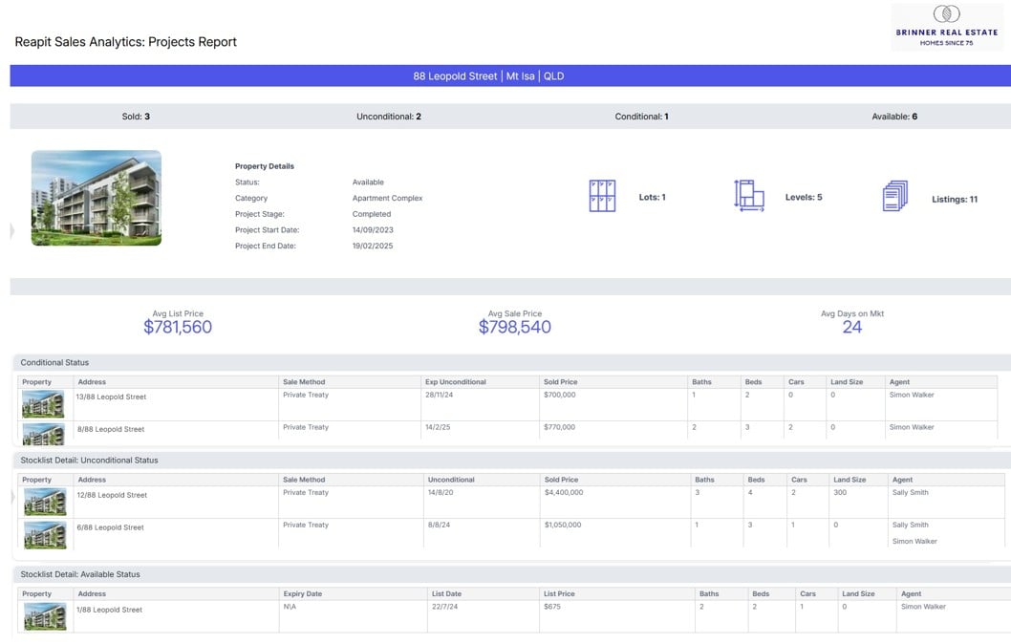This screenshot has width=1011, height=644.
Task: Expand the left arrow beside project photo
Action: coord(11,231)
